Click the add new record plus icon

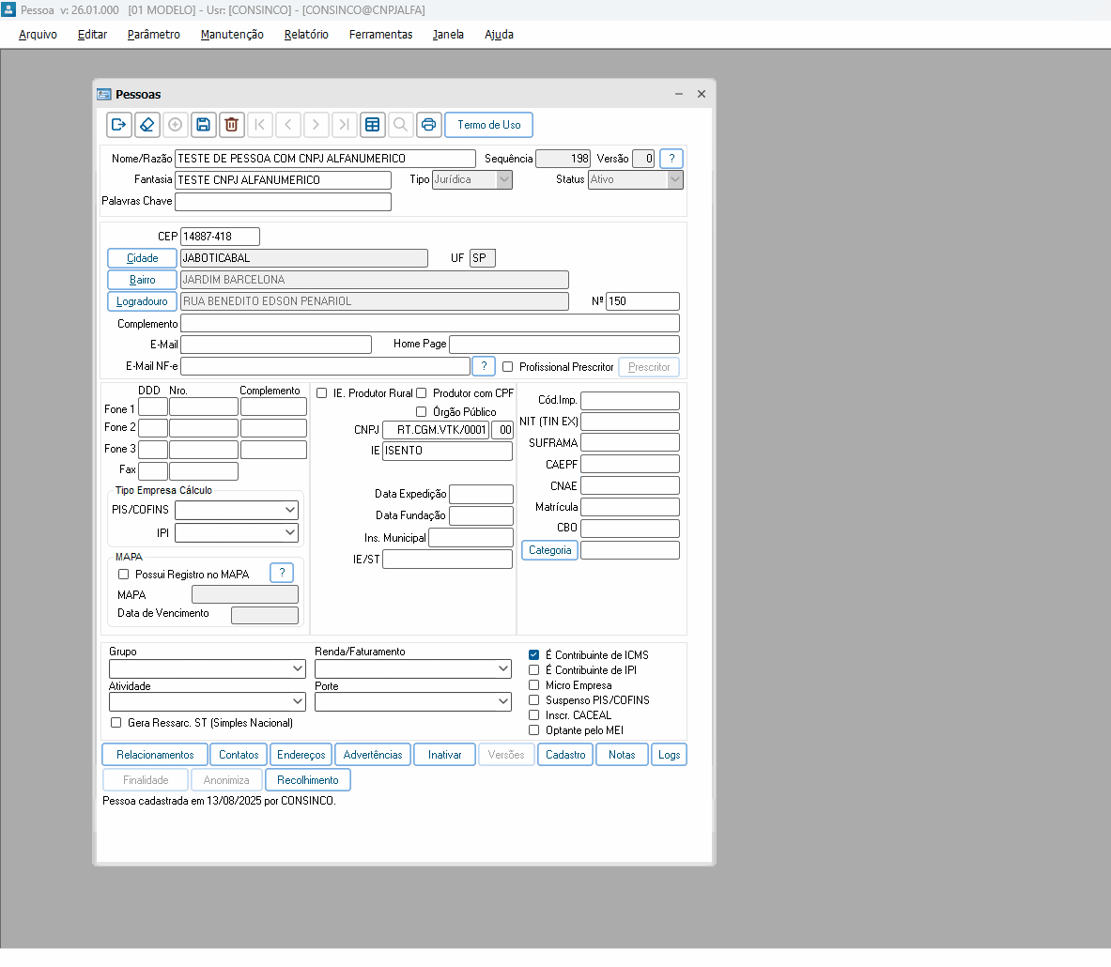click(175, 125)
